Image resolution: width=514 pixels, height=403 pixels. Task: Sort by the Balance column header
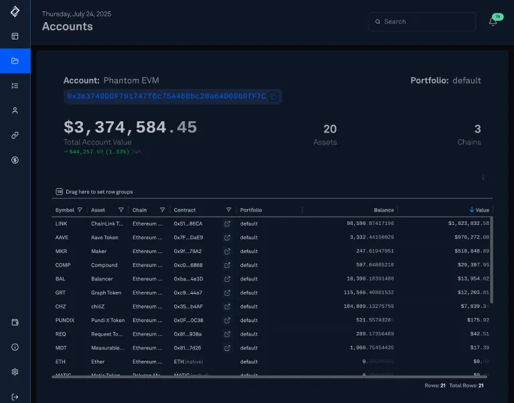pyautogui.click(x=383, y=210)
